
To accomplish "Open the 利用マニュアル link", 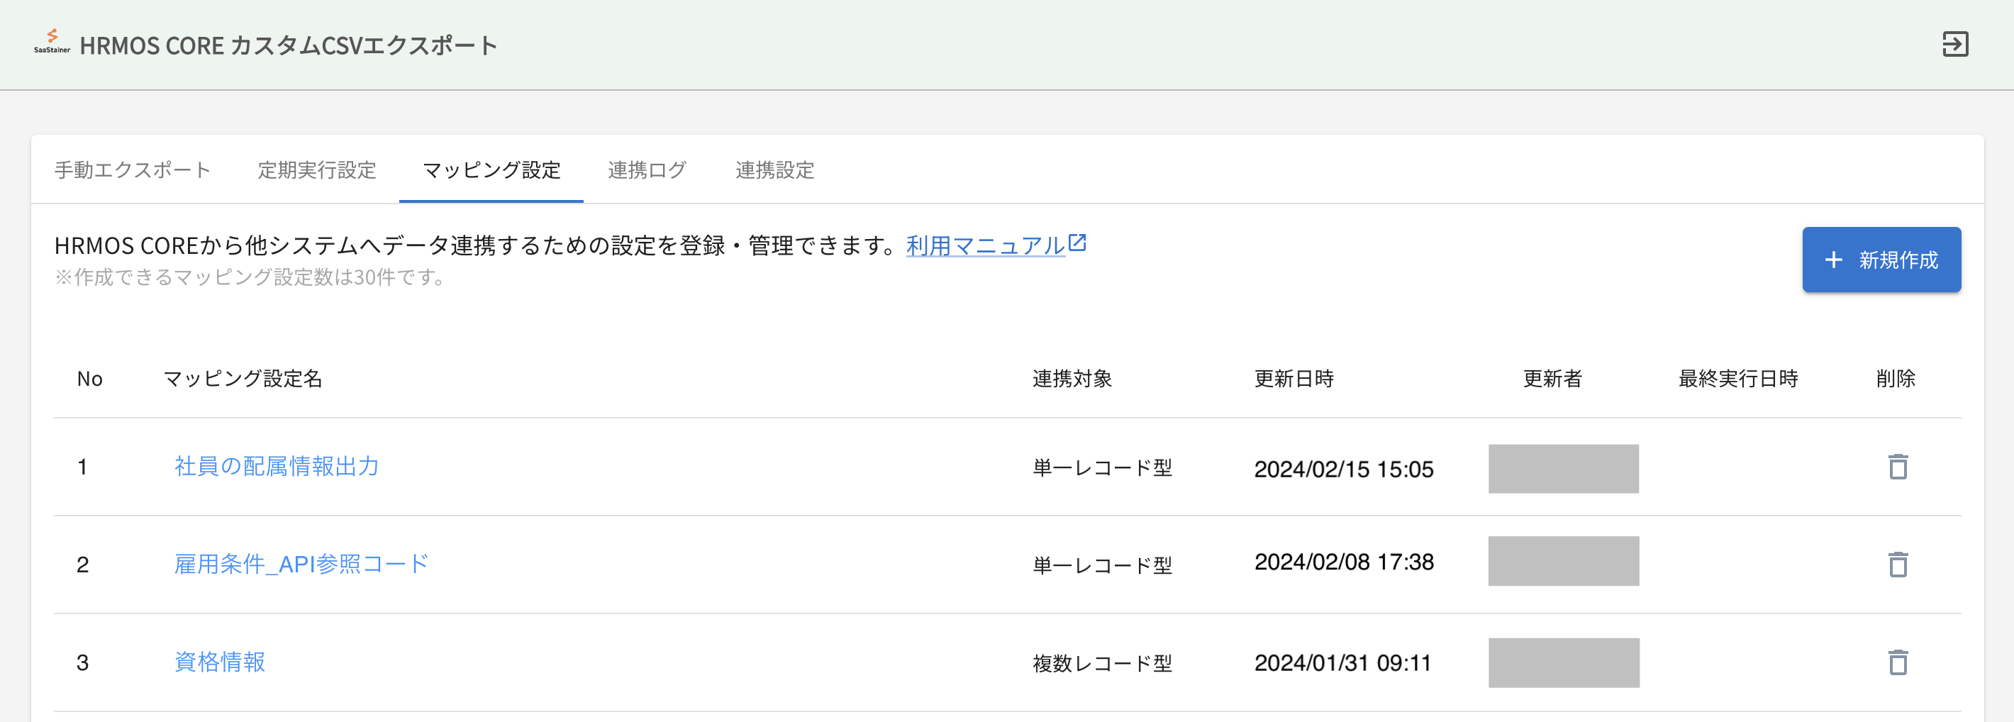I will click(984, 245).
